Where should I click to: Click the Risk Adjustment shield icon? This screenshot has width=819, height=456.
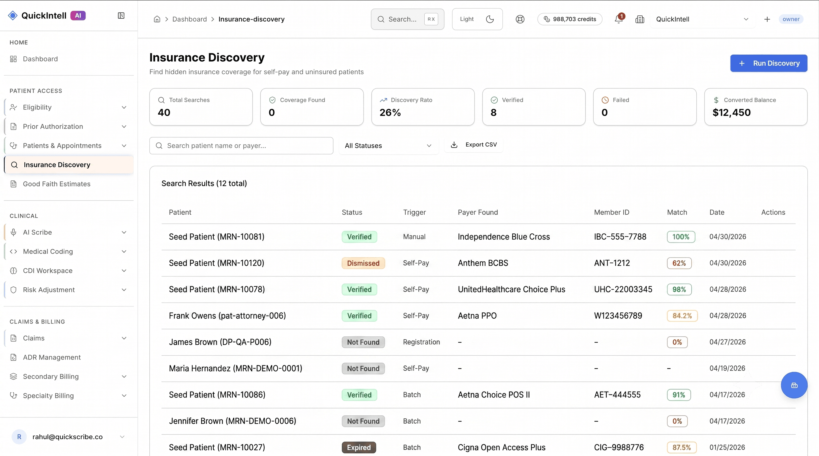click(x=13, y=290)
